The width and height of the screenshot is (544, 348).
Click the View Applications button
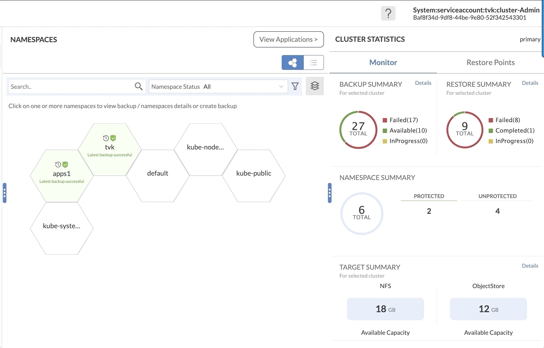click(288, 39)
